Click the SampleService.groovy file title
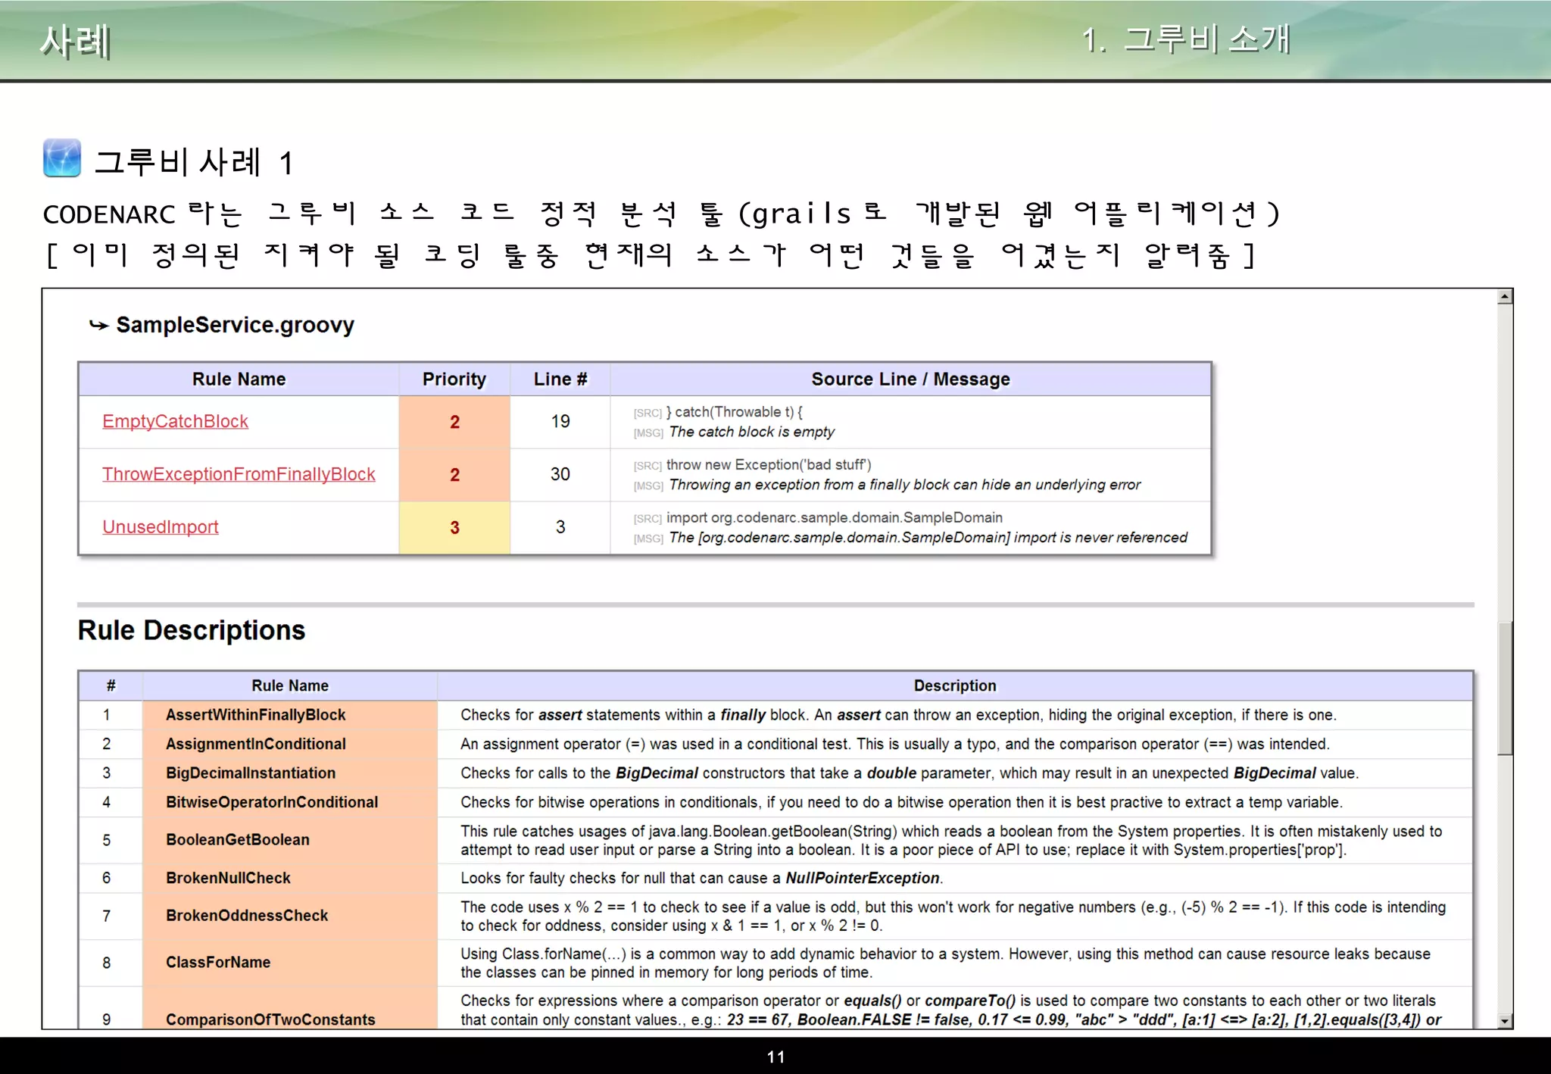This screenshot has height=1074, width=1551. (x=235, y=325)
